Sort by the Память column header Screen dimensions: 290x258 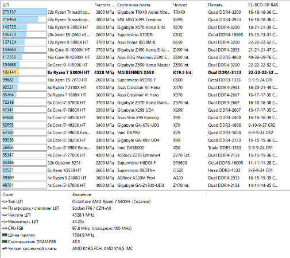pyautogui.click(x=226, y=5)
